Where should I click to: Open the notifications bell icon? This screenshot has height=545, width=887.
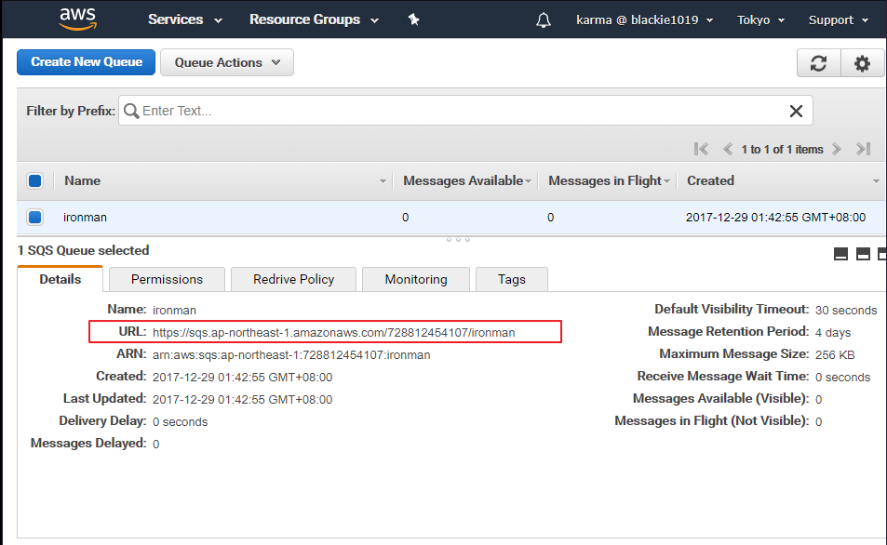click(544, 20)
